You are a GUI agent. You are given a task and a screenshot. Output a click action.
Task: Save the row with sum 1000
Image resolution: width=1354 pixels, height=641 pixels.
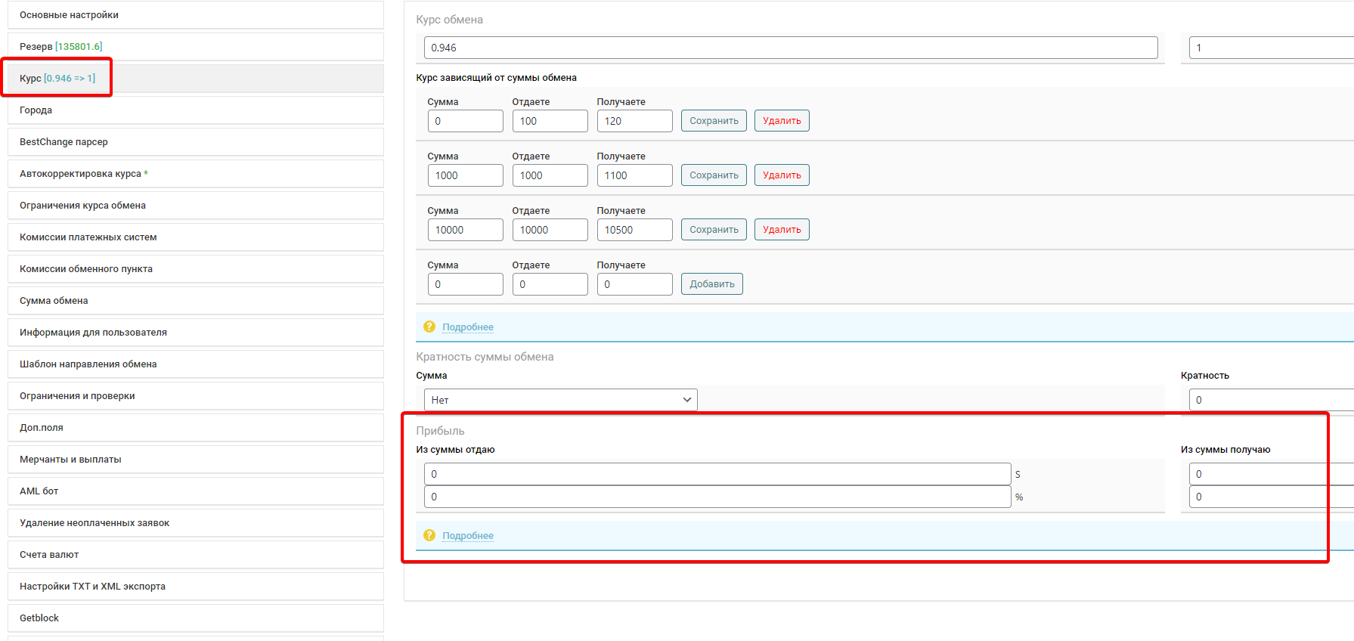click(x=714, y=175)
